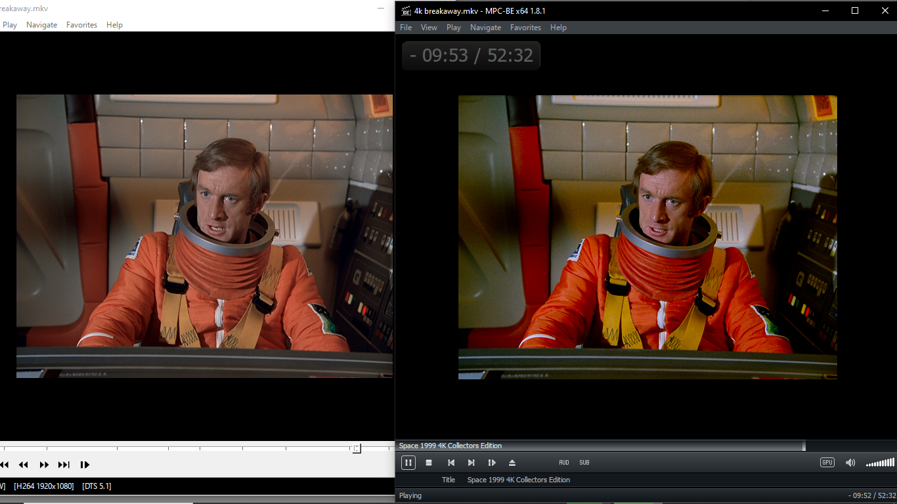Open the Navigate menu in MPC-BE
Image resolution: width=897 pixels, height=504 pixels.
pyautogui.click(x=485, y=28)
